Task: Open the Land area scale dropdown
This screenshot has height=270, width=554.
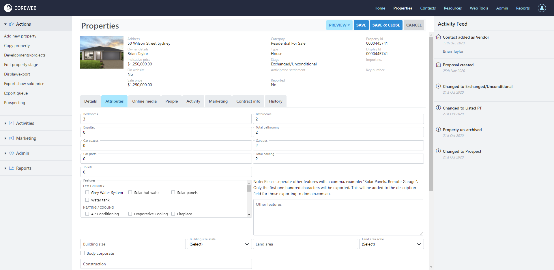Action: coord(391,244)
